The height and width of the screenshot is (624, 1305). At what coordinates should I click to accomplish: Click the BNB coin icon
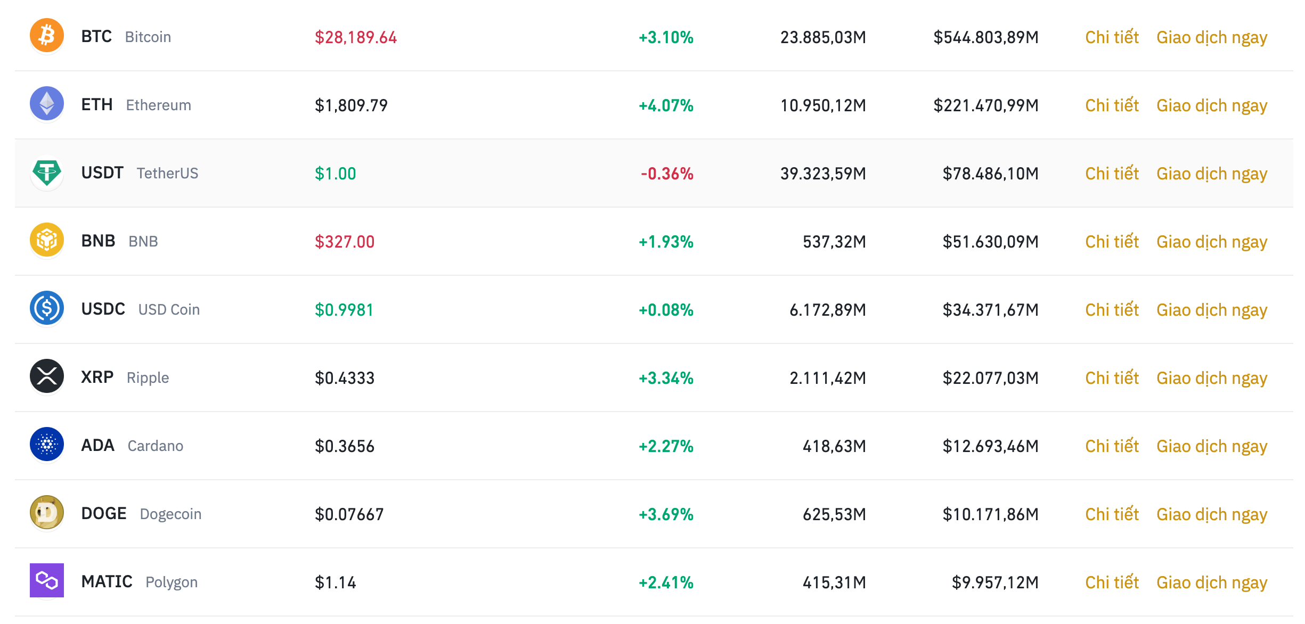click(x=47, y=240)
